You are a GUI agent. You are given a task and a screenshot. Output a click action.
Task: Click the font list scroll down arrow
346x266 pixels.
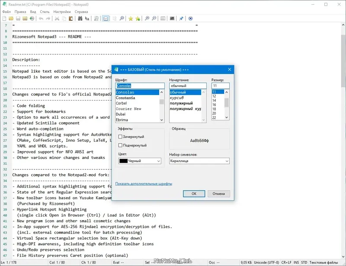coord(161,120)
